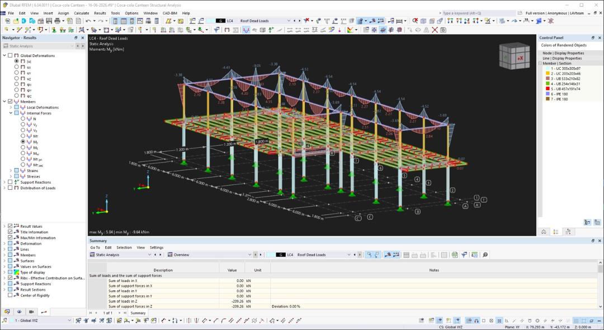The image size is (604, 330).
Task: Select the Vz internal force radio button
Action: tap(23, 131)
